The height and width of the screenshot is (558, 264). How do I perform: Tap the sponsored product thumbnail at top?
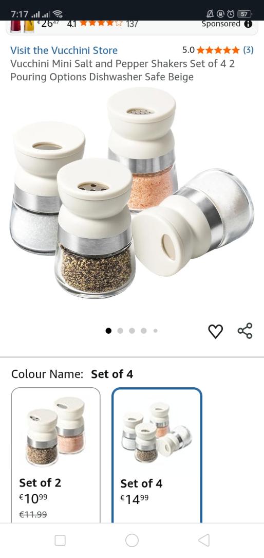[22, 27]
